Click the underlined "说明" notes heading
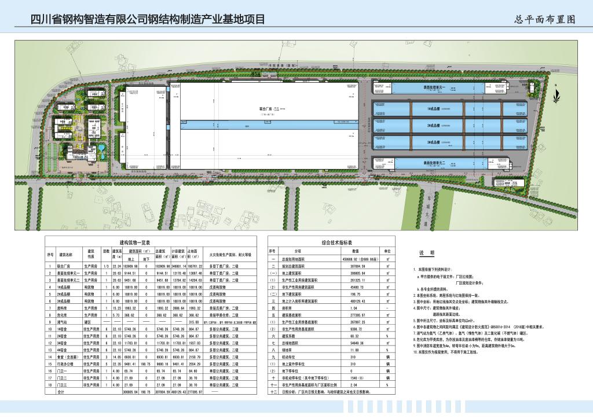593x419 pixels. (x=427, y=253)
